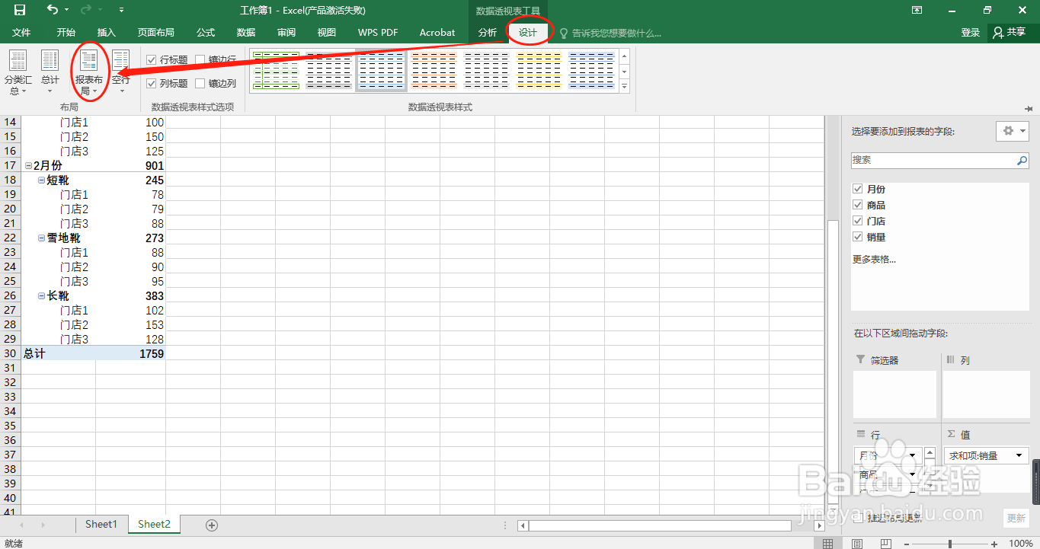Screen dimensions: 1040x549
Task: Select the green pivot table style thumbnail
Action: point(276,71)
